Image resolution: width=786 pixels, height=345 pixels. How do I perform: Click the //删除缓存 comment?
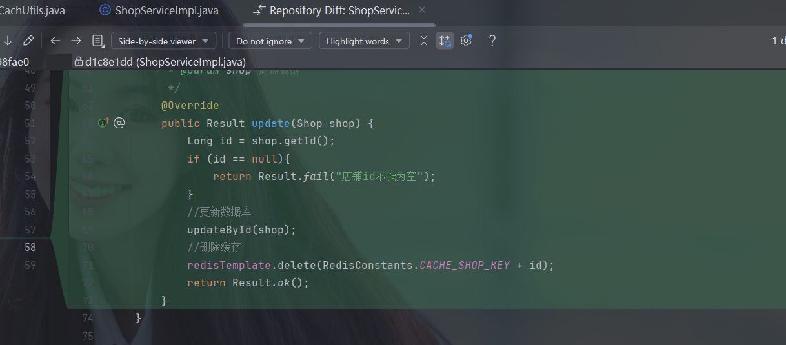click(214, 247)
